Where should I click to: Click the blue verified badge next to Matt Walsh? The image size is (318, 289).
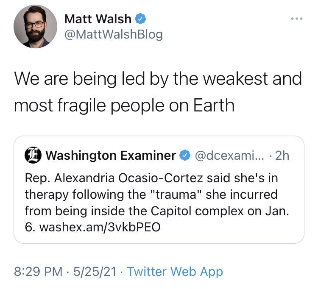pos(140,19)
